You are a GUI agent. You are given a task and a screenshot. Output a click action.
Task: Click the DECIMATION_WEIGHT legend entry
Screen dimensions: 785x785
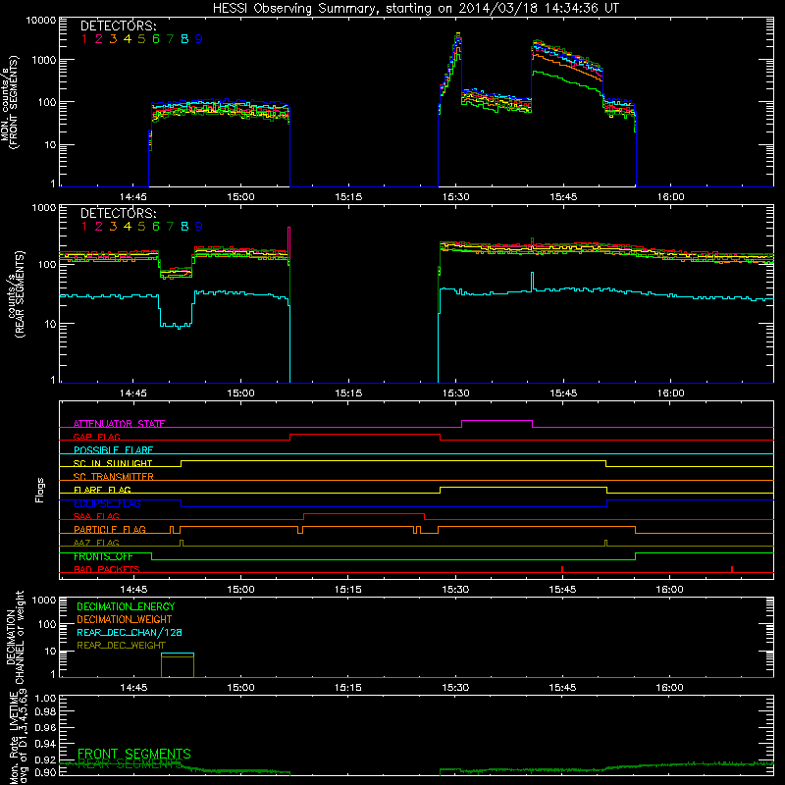(125, 619)
